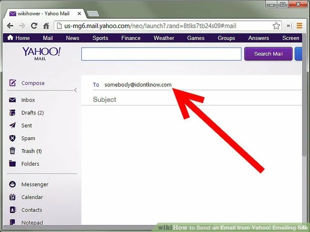Click in the mail search input box
The image size is (310, 232).
click(161, 54)
